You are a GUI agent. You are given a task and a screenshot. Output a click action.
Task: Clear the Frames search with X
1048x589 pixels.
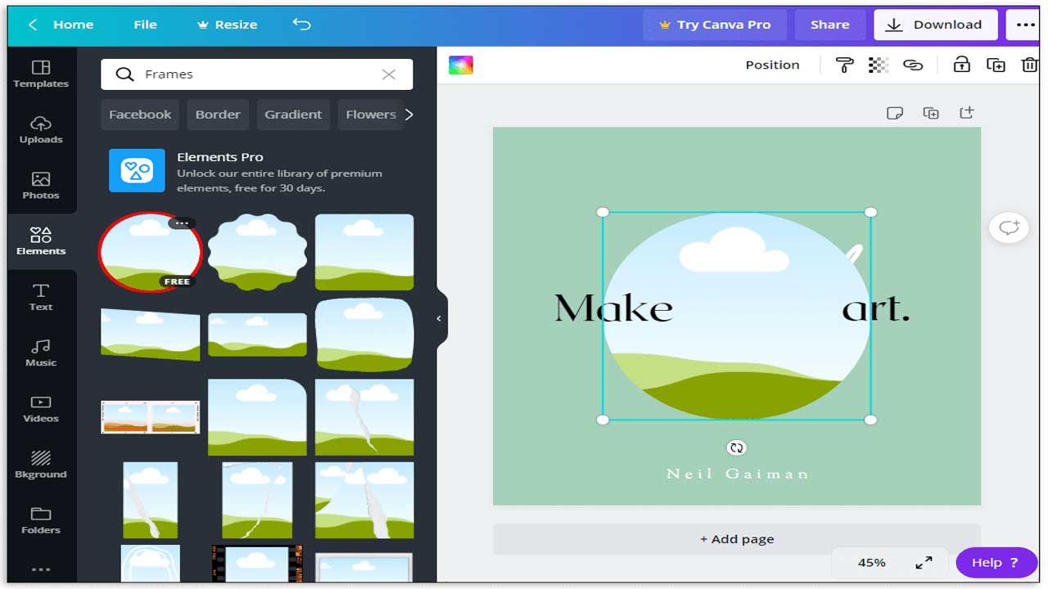point(389,74)
